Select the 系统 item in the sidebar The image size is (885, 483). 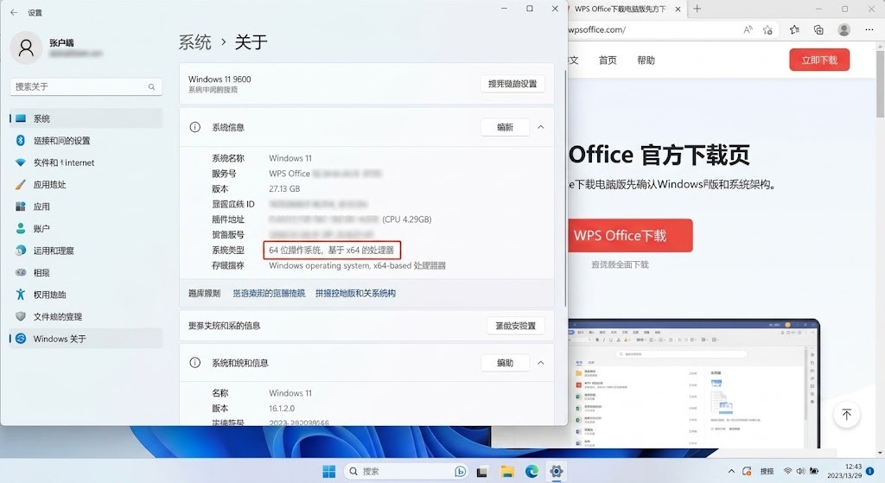(x=86, y=118)
